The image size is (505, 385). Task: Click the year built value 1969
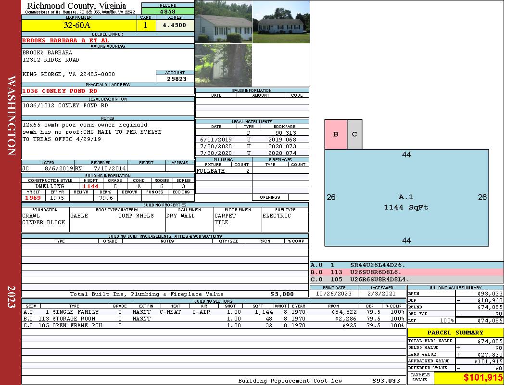click(x=33, y=197)
